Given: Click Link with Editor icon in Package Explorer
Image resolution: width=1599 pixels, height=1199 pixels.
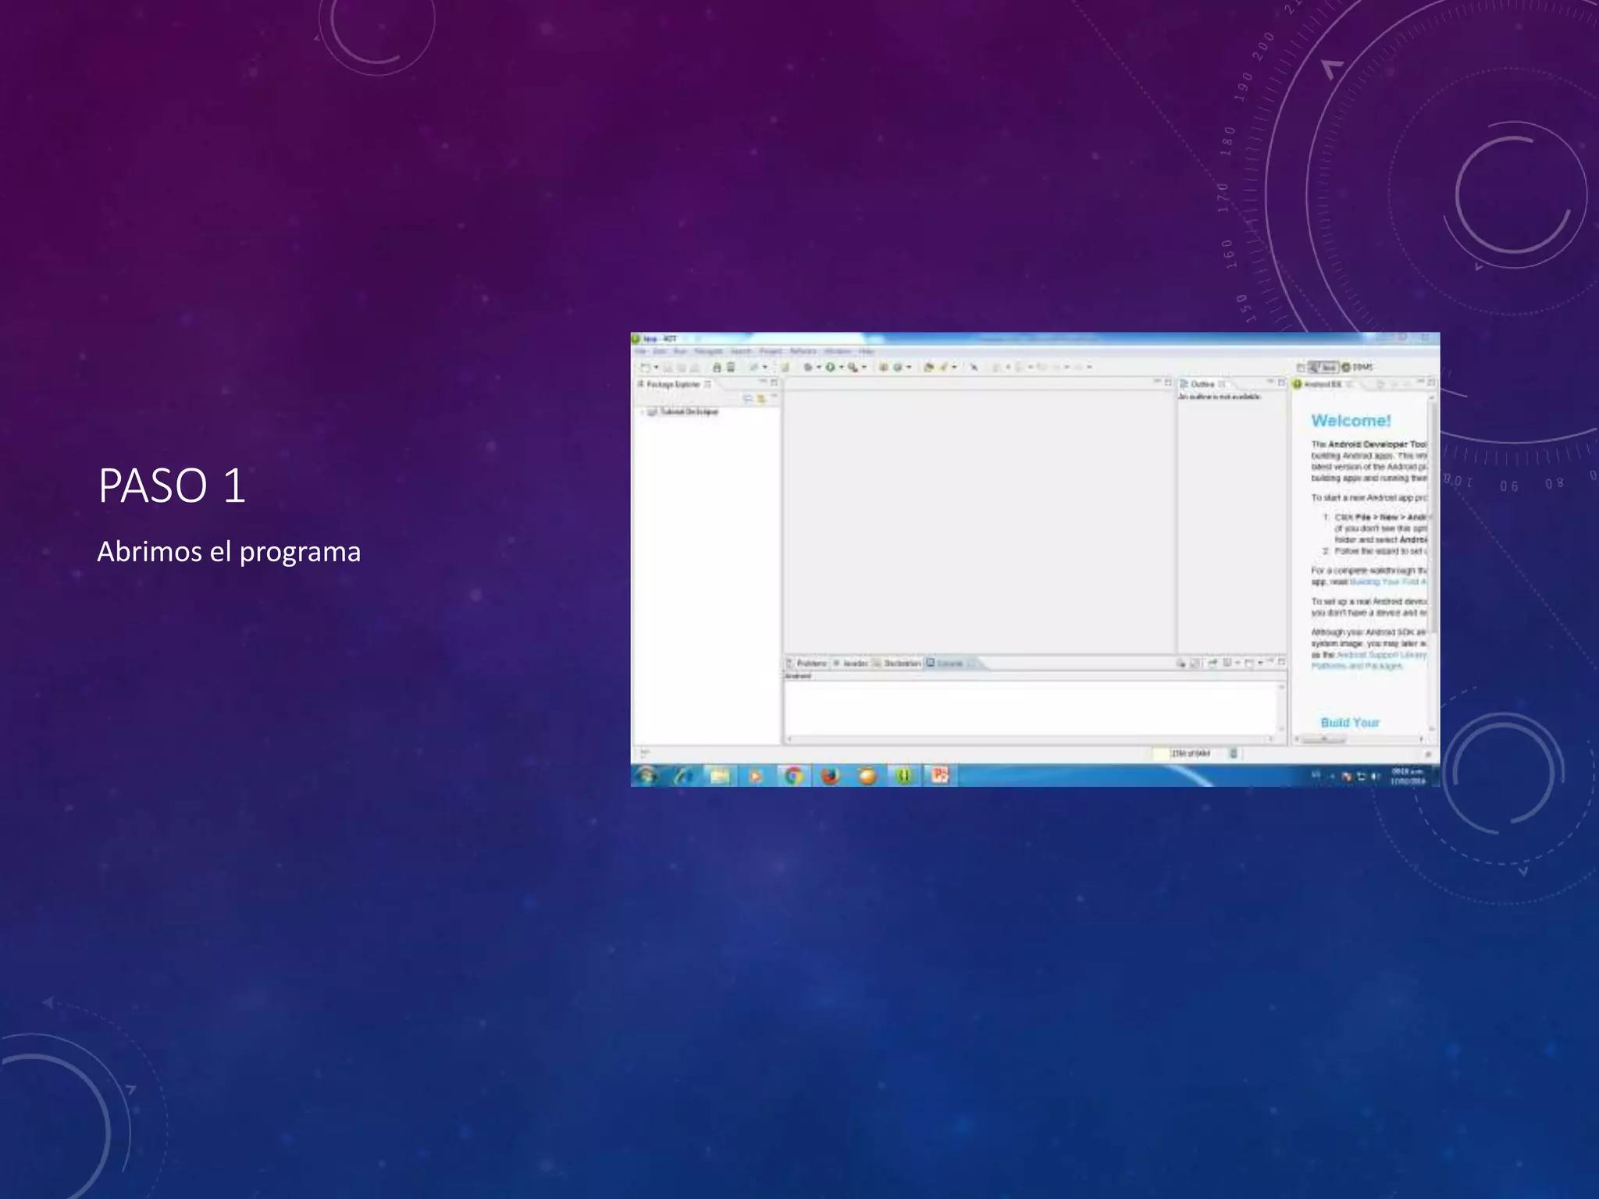Looking at the screenshot, I should (x=761, y=399).
